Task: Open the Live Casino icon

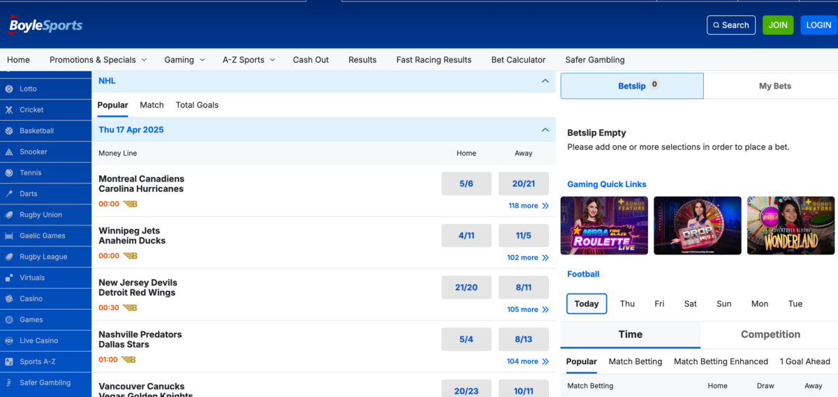Action: [9, 340]
